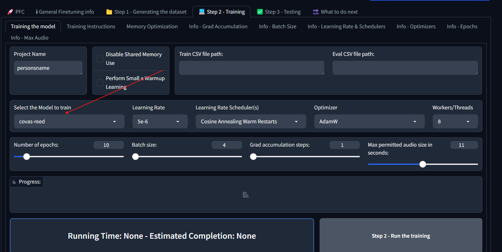Click the rocket icon on PFC tab

pos(10,12)
